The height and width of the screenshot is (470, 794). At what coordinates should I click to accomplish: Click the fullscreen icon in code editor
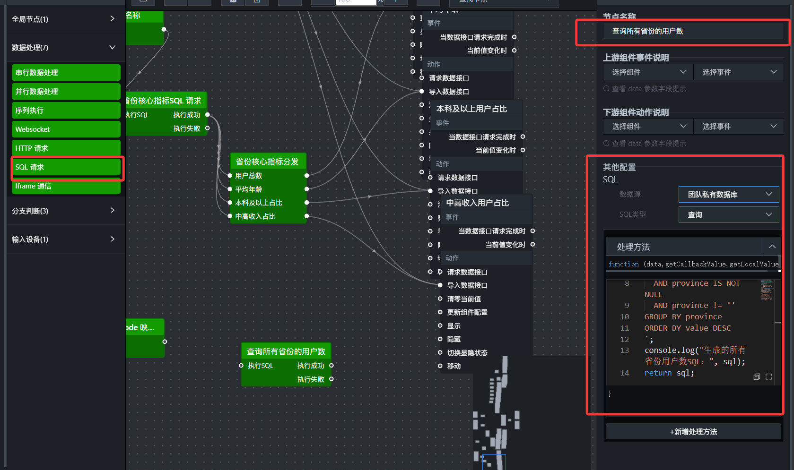[768, 376]
